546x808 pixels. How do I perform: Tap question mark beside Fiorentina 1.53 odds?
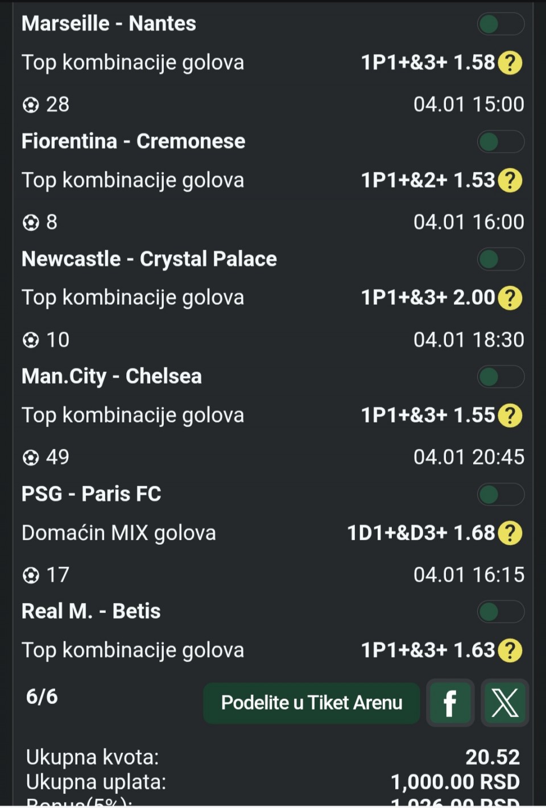pos(510,181)
